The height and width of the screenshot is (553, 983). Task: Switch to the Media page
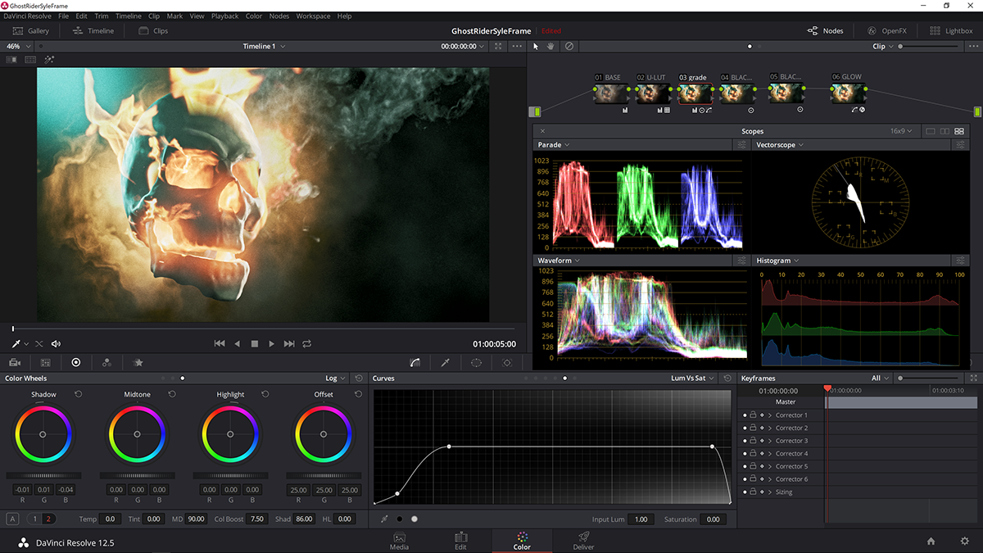coord(400,542)
